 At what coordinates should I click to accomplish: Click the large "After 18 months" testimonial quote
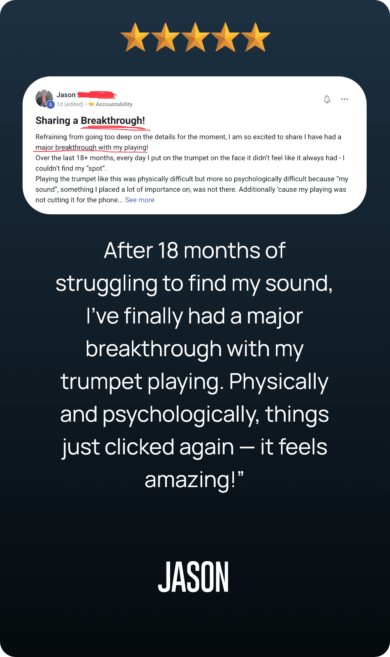[195, 365]
